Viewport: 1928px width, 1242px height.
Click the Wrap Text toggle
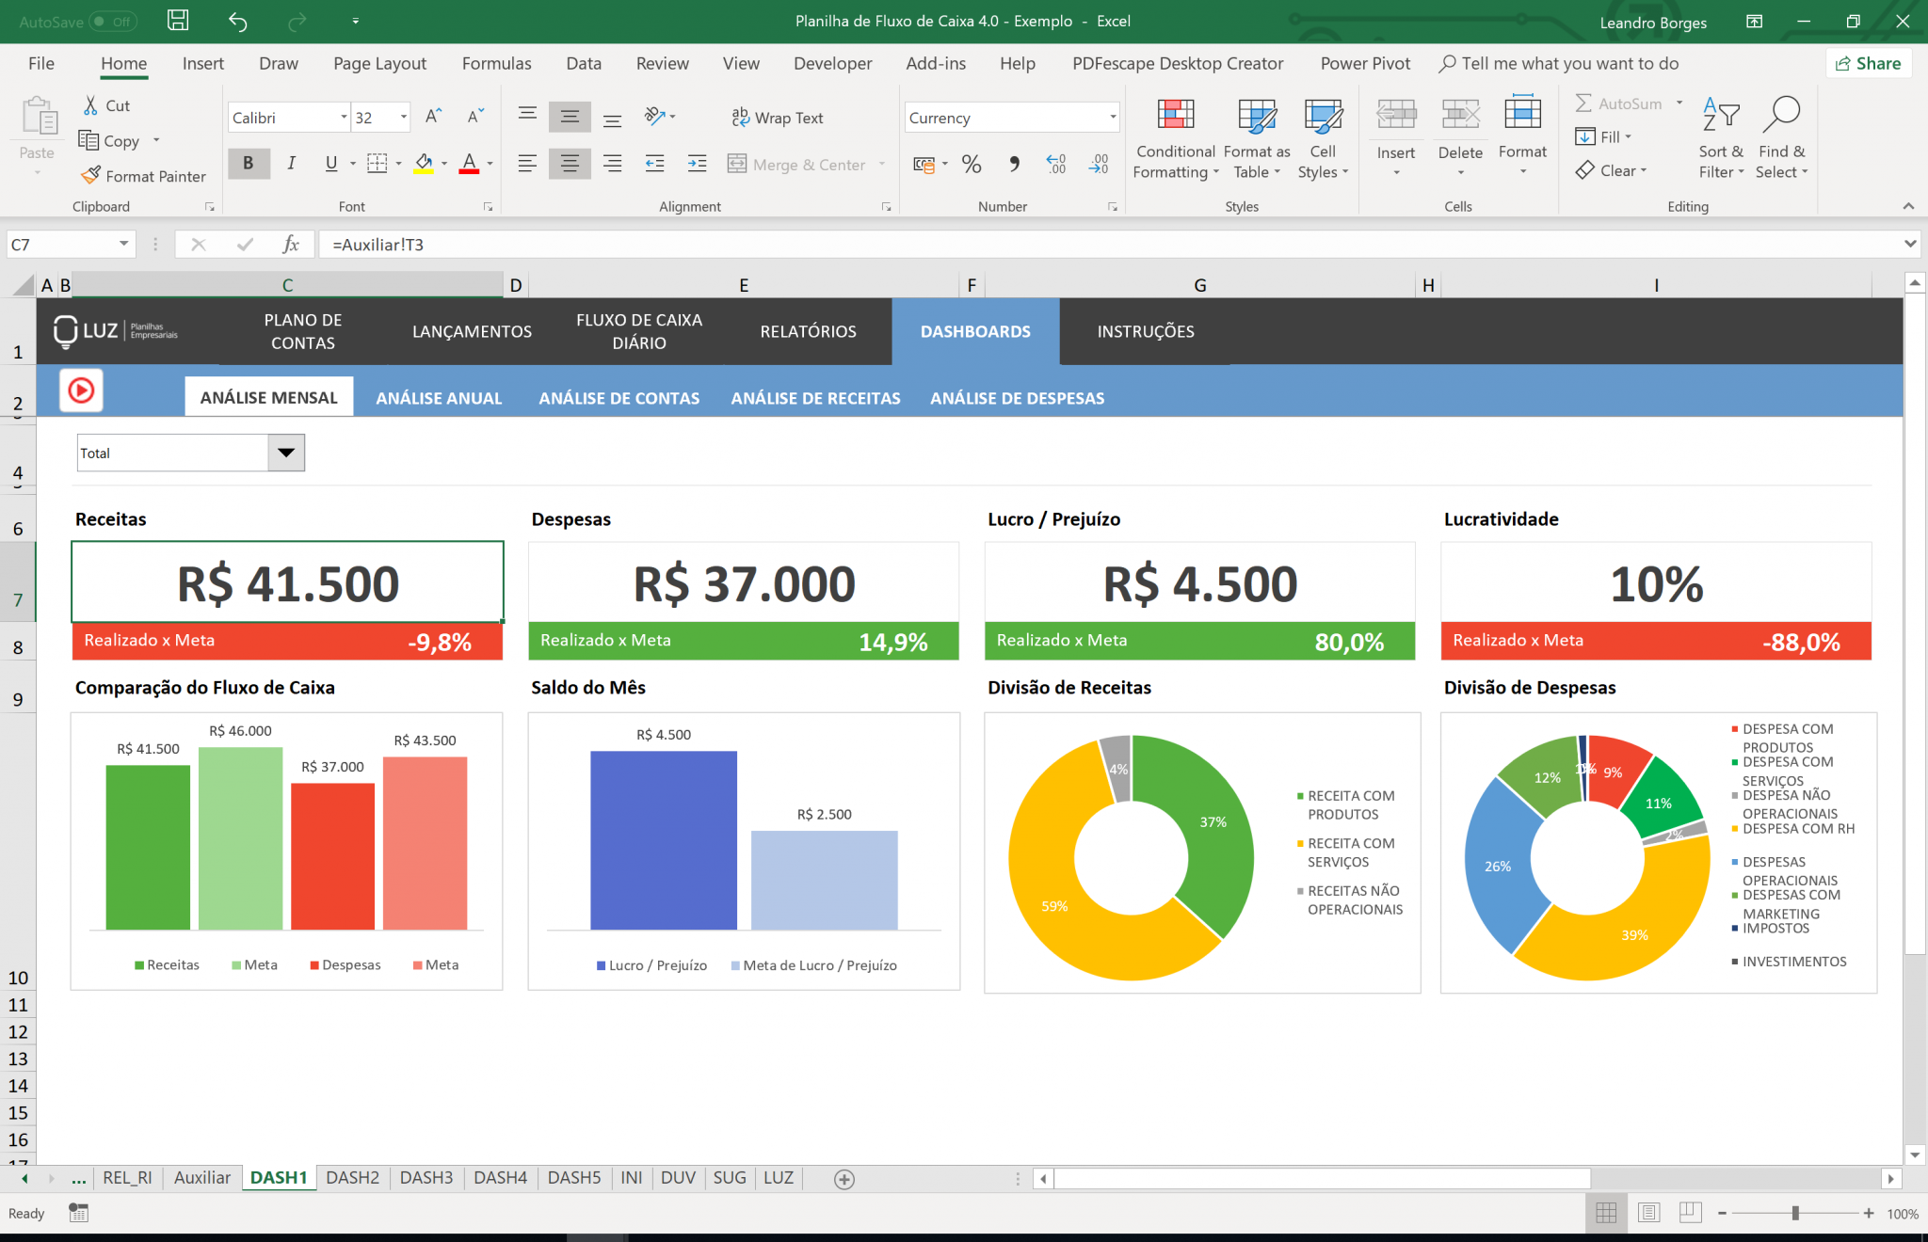777,118
